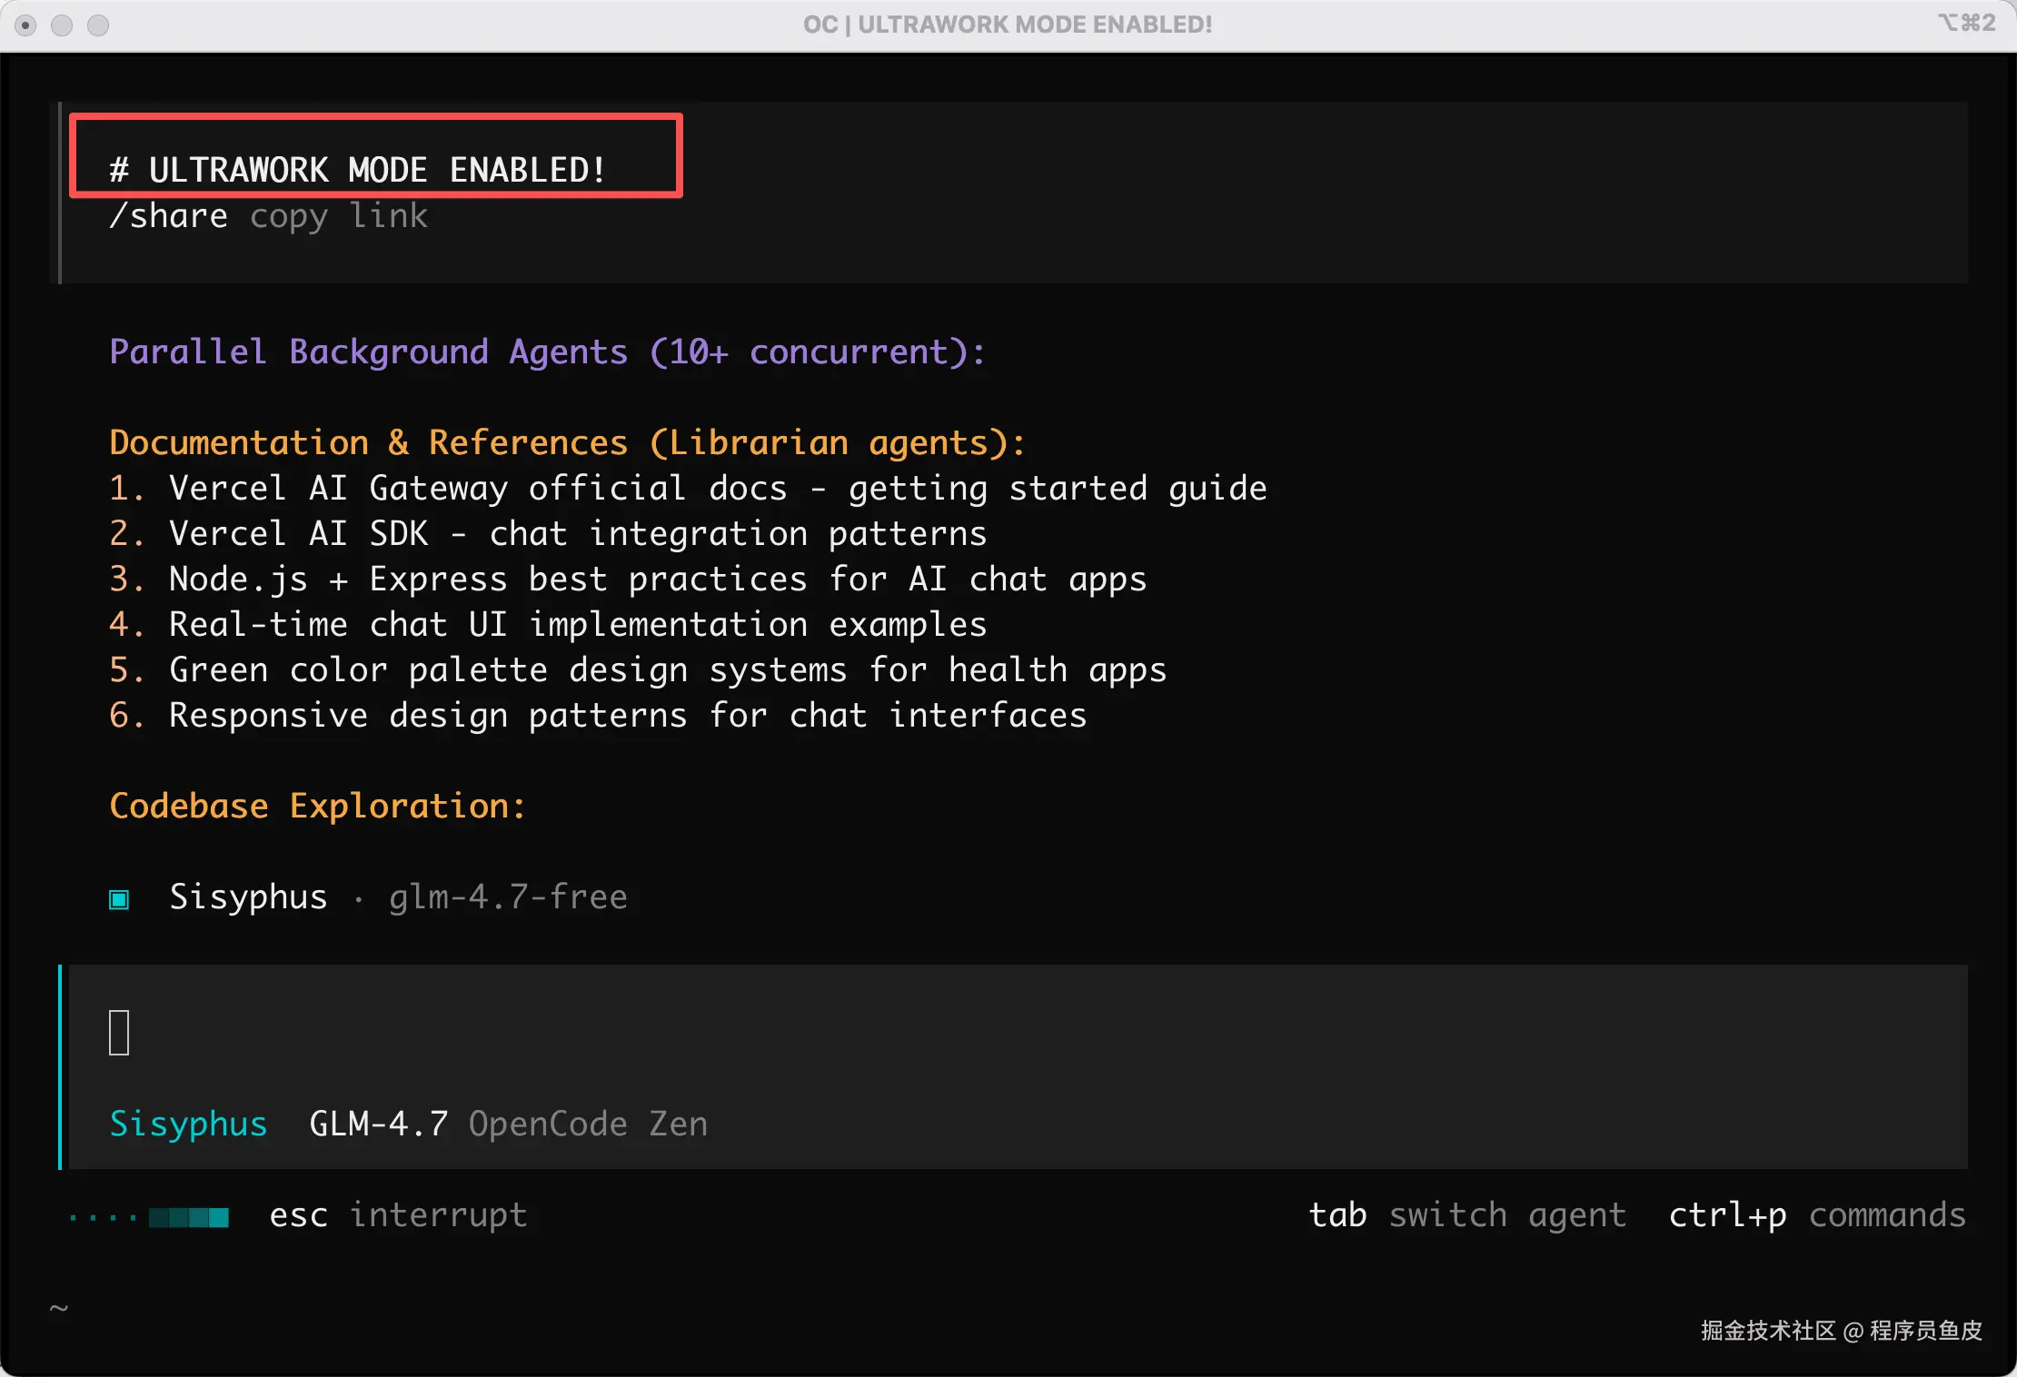2017x1377 pixels.
Task: Click Codebase Exploration heading
Action: (x=317, y=807)
